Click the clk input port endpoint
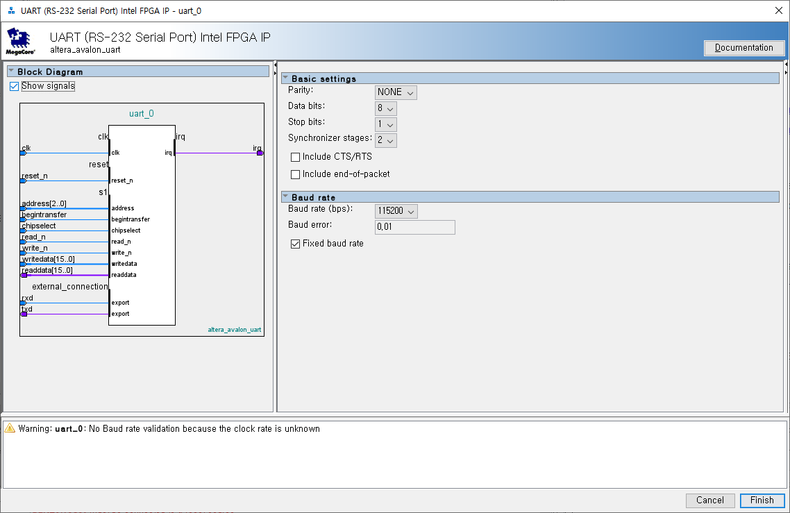This screenshot has width=790, height=513. [x=23, y=153]
